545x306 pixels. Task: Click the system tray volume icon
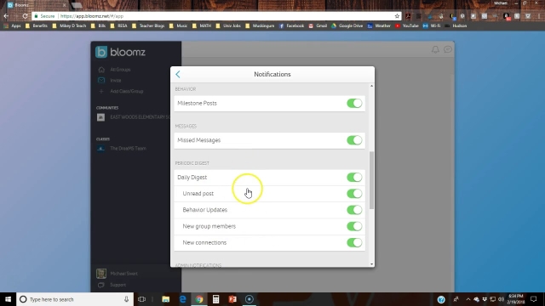[501, 299]
